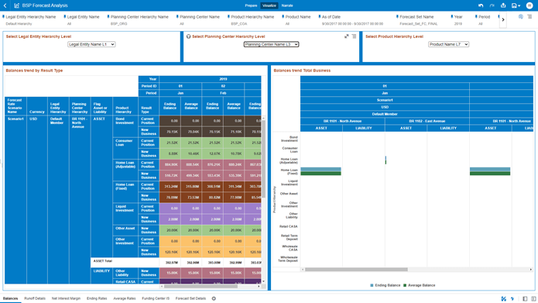
Task: Switch to Prepare mode
Action: [x=251, y=5]
